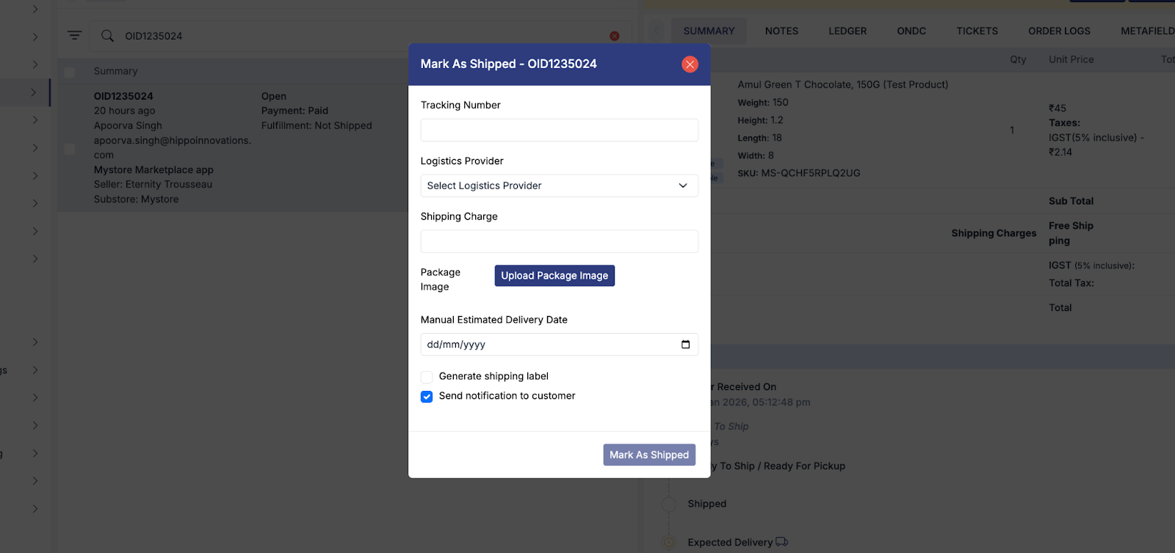This screenshot has width=1175, height=553.
Task: Click the Shipped status circle in timeline
Action: (668, 505)
